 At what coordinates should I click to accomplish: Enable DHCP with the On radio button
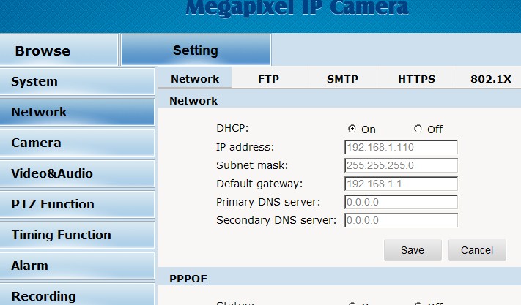(352, 129)
